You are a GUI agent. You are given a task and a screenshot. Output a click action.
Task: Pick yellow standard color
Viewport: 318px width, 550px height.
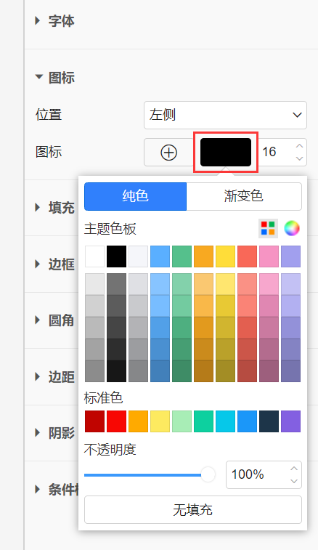tap(160, 421)
